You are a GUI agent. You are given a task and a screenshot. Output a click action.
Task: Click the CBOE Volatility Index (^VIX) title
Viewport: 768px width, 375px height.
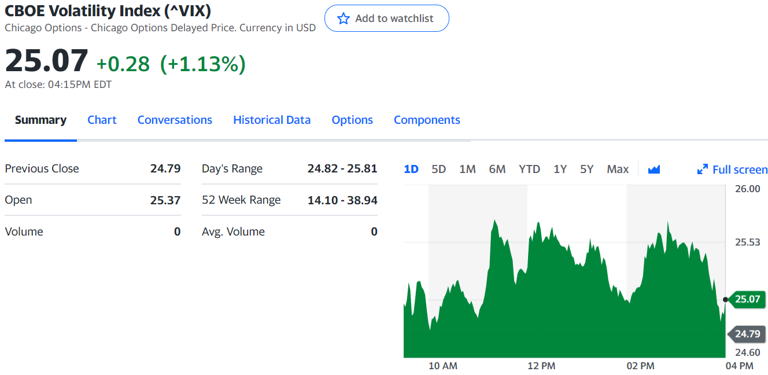coord(108,10)
